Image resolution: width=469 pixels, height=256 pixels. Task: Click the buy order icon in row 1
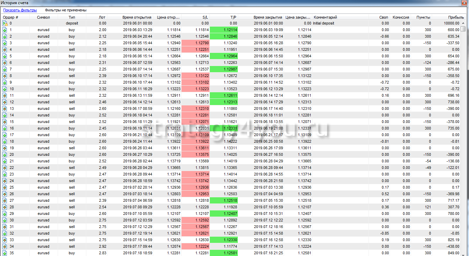coord(5,30)
